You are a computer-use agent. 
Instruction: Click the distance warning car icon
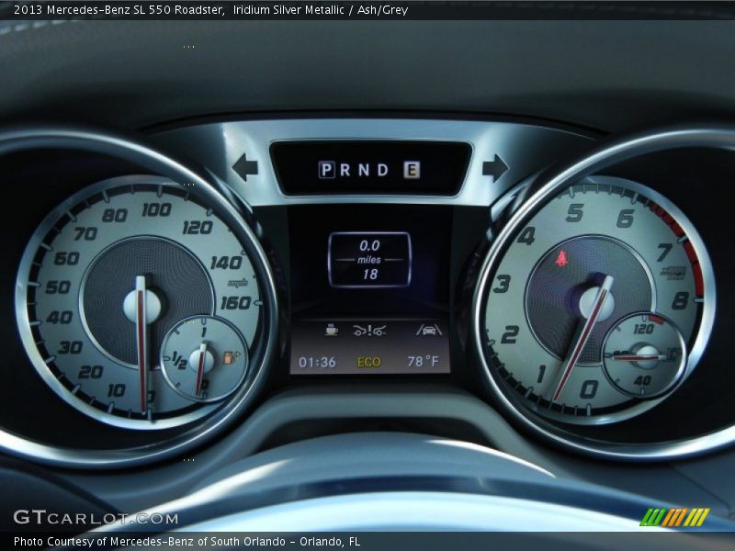click(x=428, y=331)
